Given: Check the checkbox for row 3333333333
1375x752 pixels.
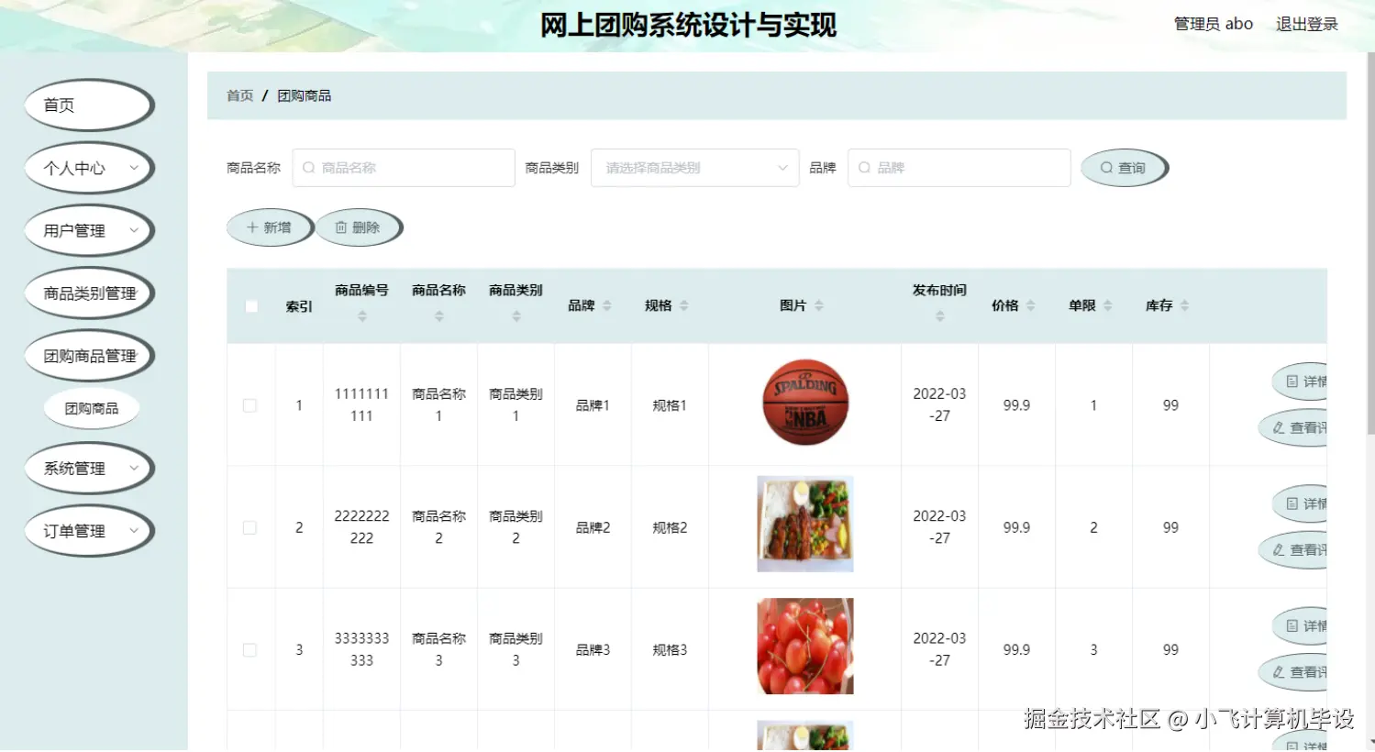Looking at the screenshot, I should (249, 650).
